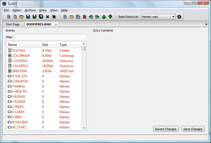Click the entry list scroll-up arrow
211x143 pixels.
point(83,44)
